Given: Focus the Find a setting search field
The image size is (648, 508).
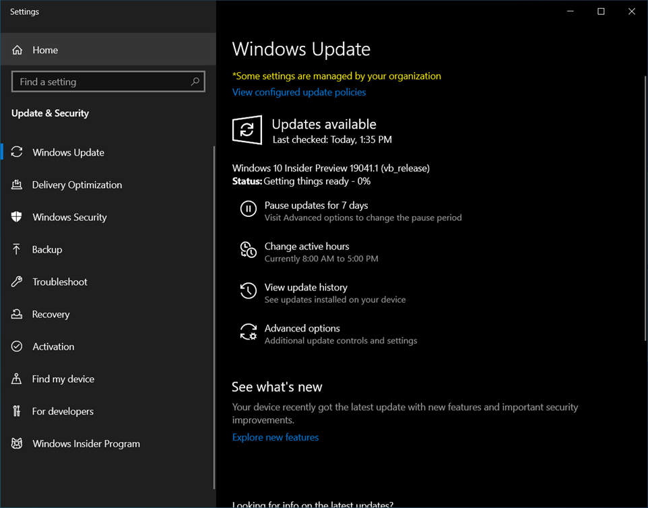Looking at the screenshot, I should 108,82.
